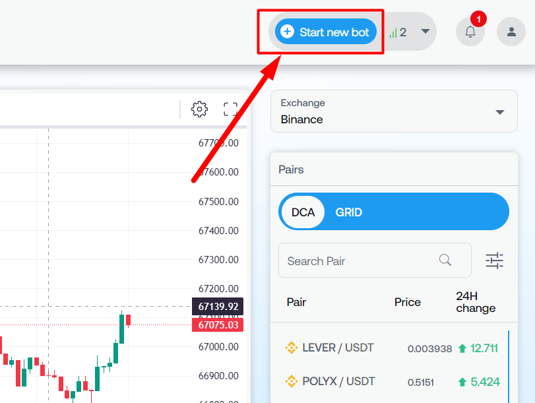
Task: Open chart settings gear icon
Action: coord(199,109)
